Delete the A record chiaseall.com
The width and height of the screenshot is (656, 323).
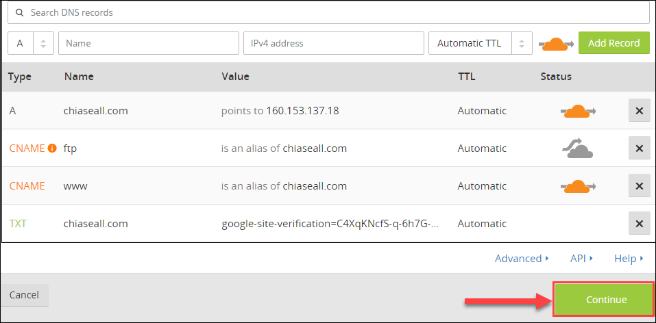(x=640, y=111)
